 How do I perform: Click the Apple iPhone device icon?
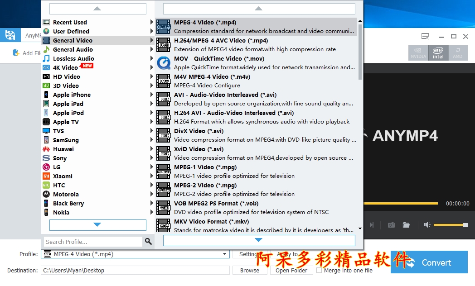[46, 95]
